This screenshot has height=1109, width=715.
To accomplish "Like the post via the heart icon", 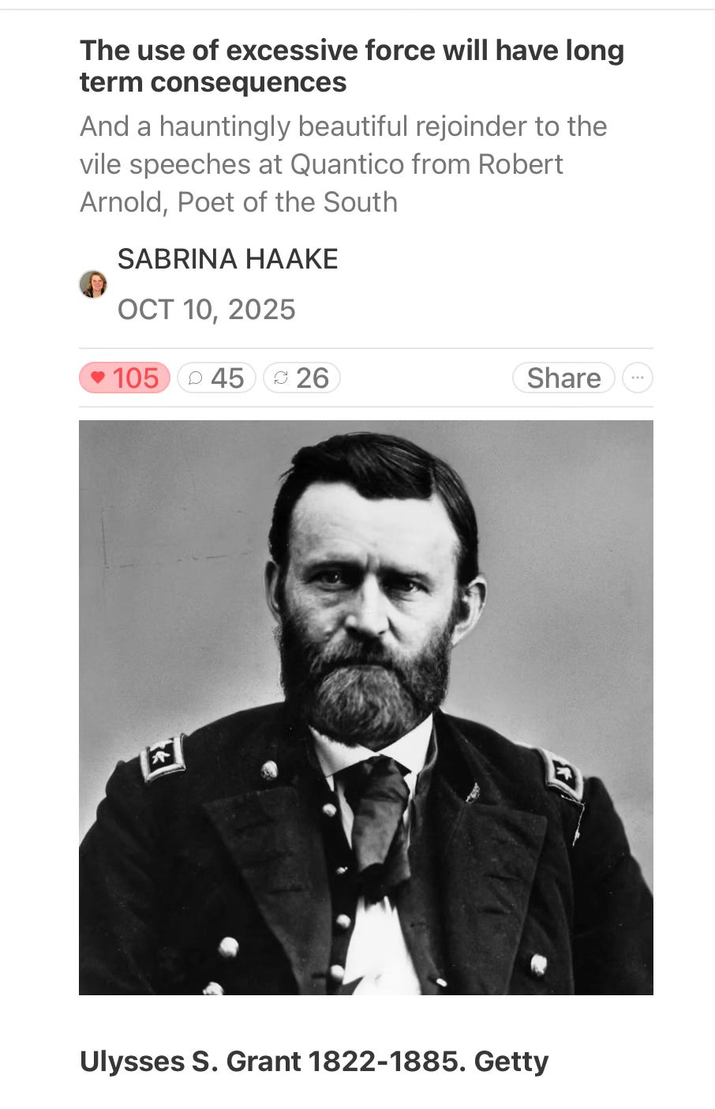I will [98, 378].
